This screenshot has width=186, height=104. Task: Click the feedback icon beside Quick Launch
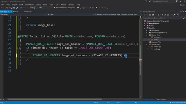[x=150, y=1]
